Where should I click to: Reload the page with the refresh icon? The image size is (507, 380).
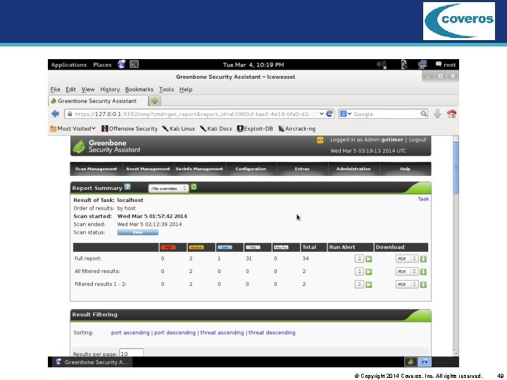click(330, 114)
